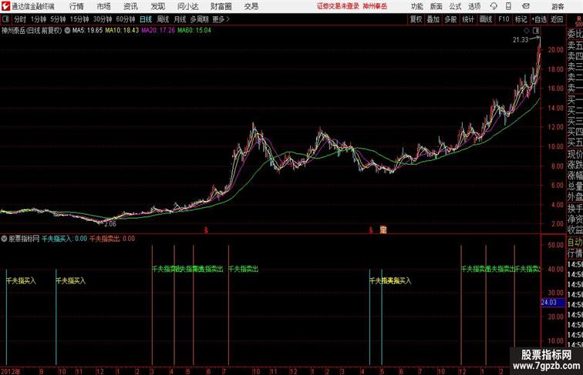Switch to 1分钟 period tab
The height and width of the screenshot is (375, 583).
[x=39, y=19]
